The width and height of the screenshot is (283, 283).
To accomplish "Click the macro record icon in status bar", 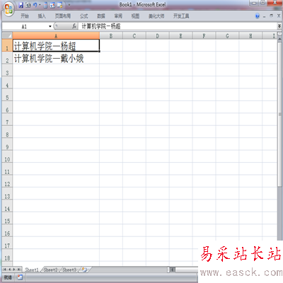I will pyautogui.click(x=20, y=277).
